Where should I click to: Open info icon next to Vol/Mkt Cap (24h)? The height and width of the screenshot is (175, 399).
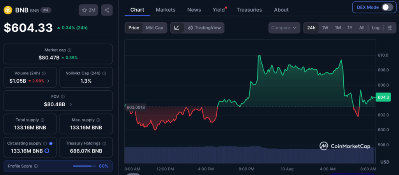104,73
